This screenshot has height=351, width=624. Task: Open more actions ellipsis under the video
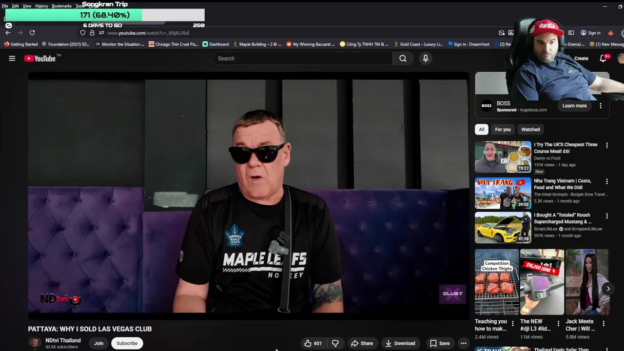[464, 343]
